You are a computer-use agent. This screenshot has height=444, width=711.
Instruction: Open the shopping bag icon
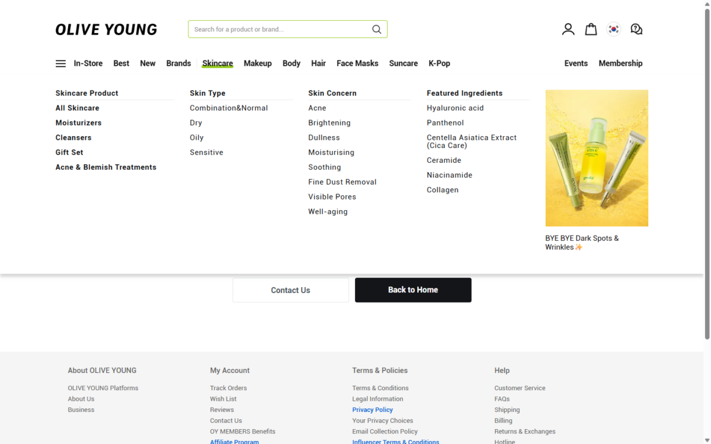click(591, 29)
